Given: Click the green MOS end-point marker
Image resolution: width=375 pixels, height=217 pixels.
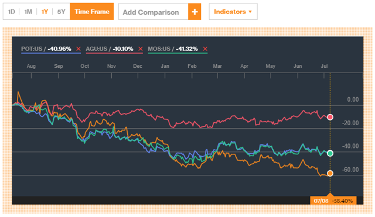Looking at the screenshot, I should [330, 153].
